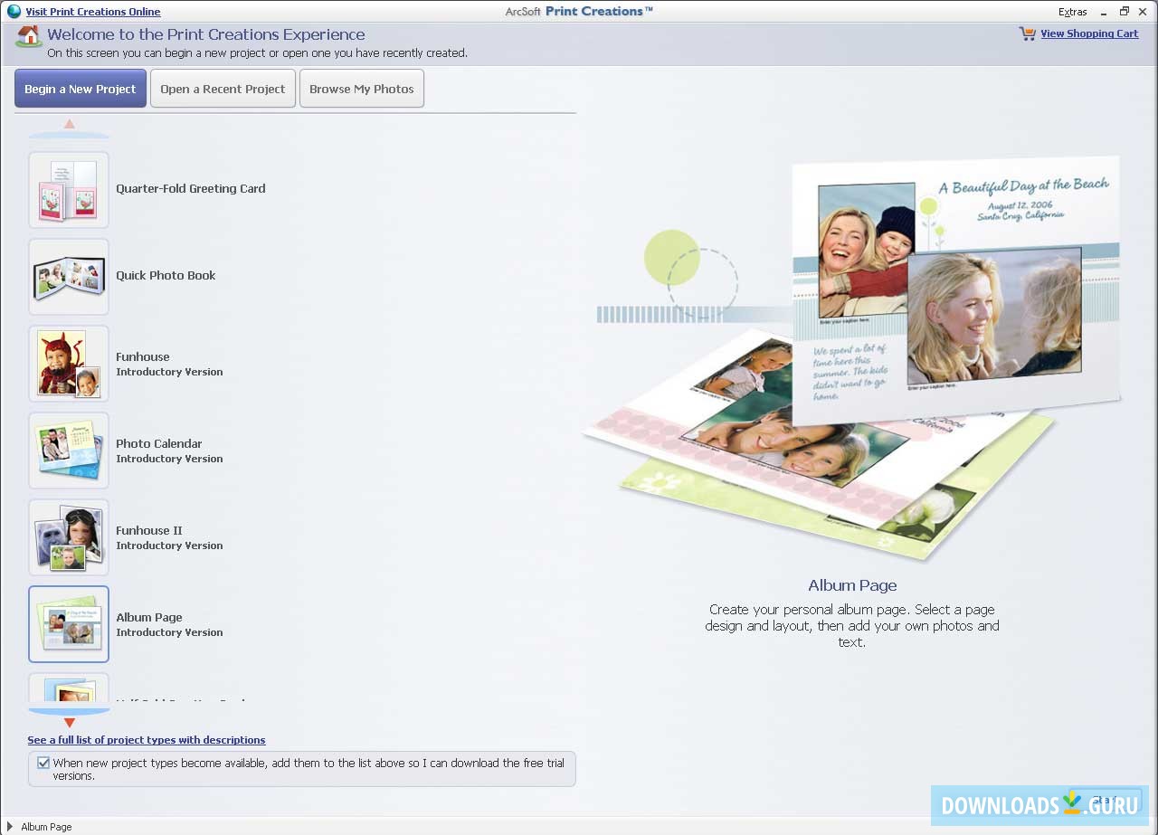Expand the status bar triangle beside Album Page

tap(10, 827)
